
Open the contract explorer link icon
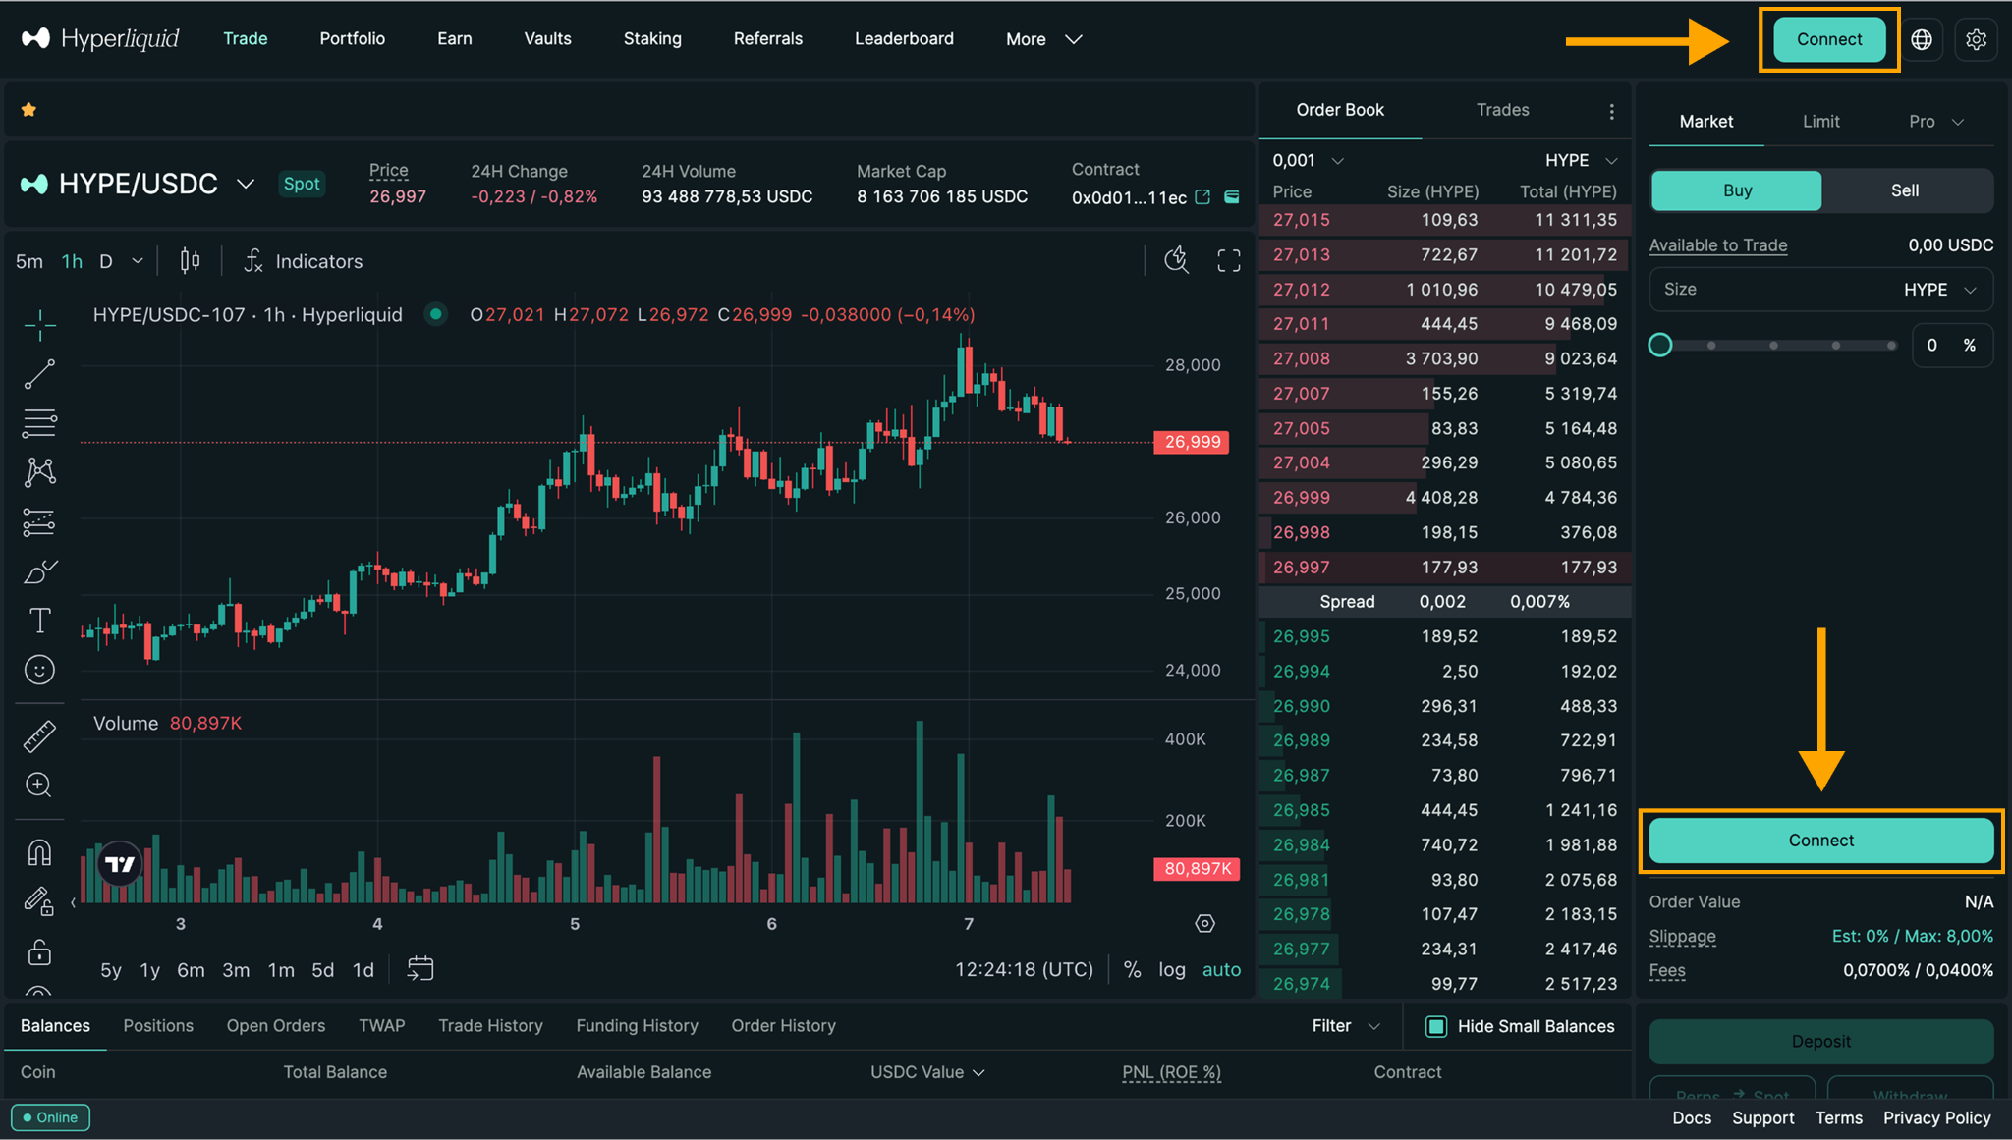1202,197
